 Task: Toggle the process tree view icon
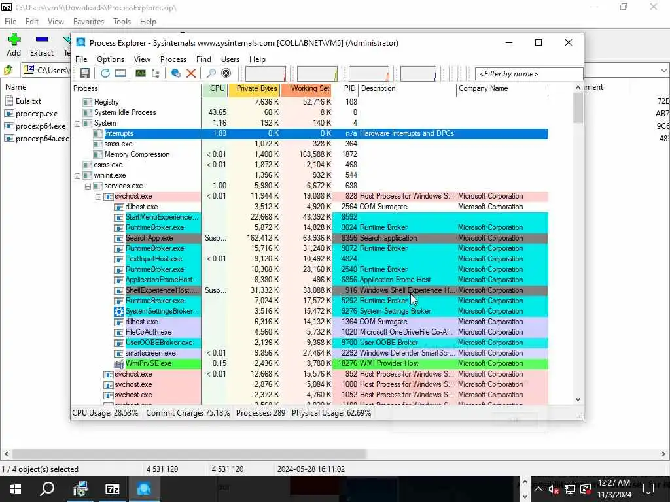coord(156,73)
